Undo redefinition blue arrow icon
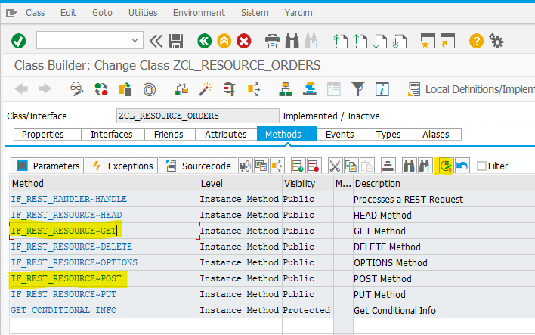This screenshot has width=535, height=335. click(x=462, y=166)
